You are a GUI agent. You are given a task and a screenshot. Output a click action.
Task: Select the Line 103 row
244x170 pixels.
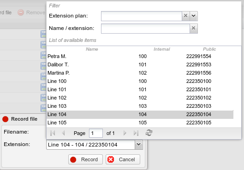[140, 106]
